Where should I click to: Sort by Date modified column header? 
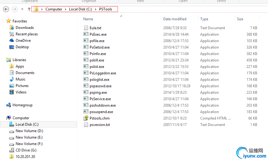175,19
